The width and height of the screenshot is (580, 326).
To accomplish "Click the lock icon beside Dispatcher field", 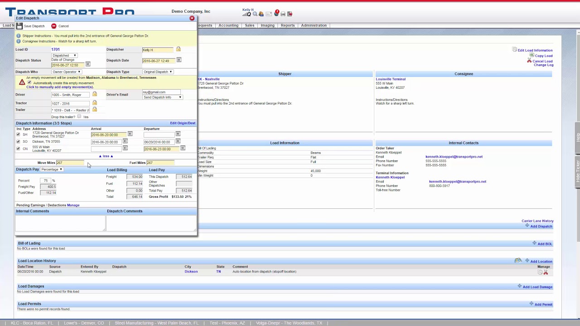I will tap(178, 49).
